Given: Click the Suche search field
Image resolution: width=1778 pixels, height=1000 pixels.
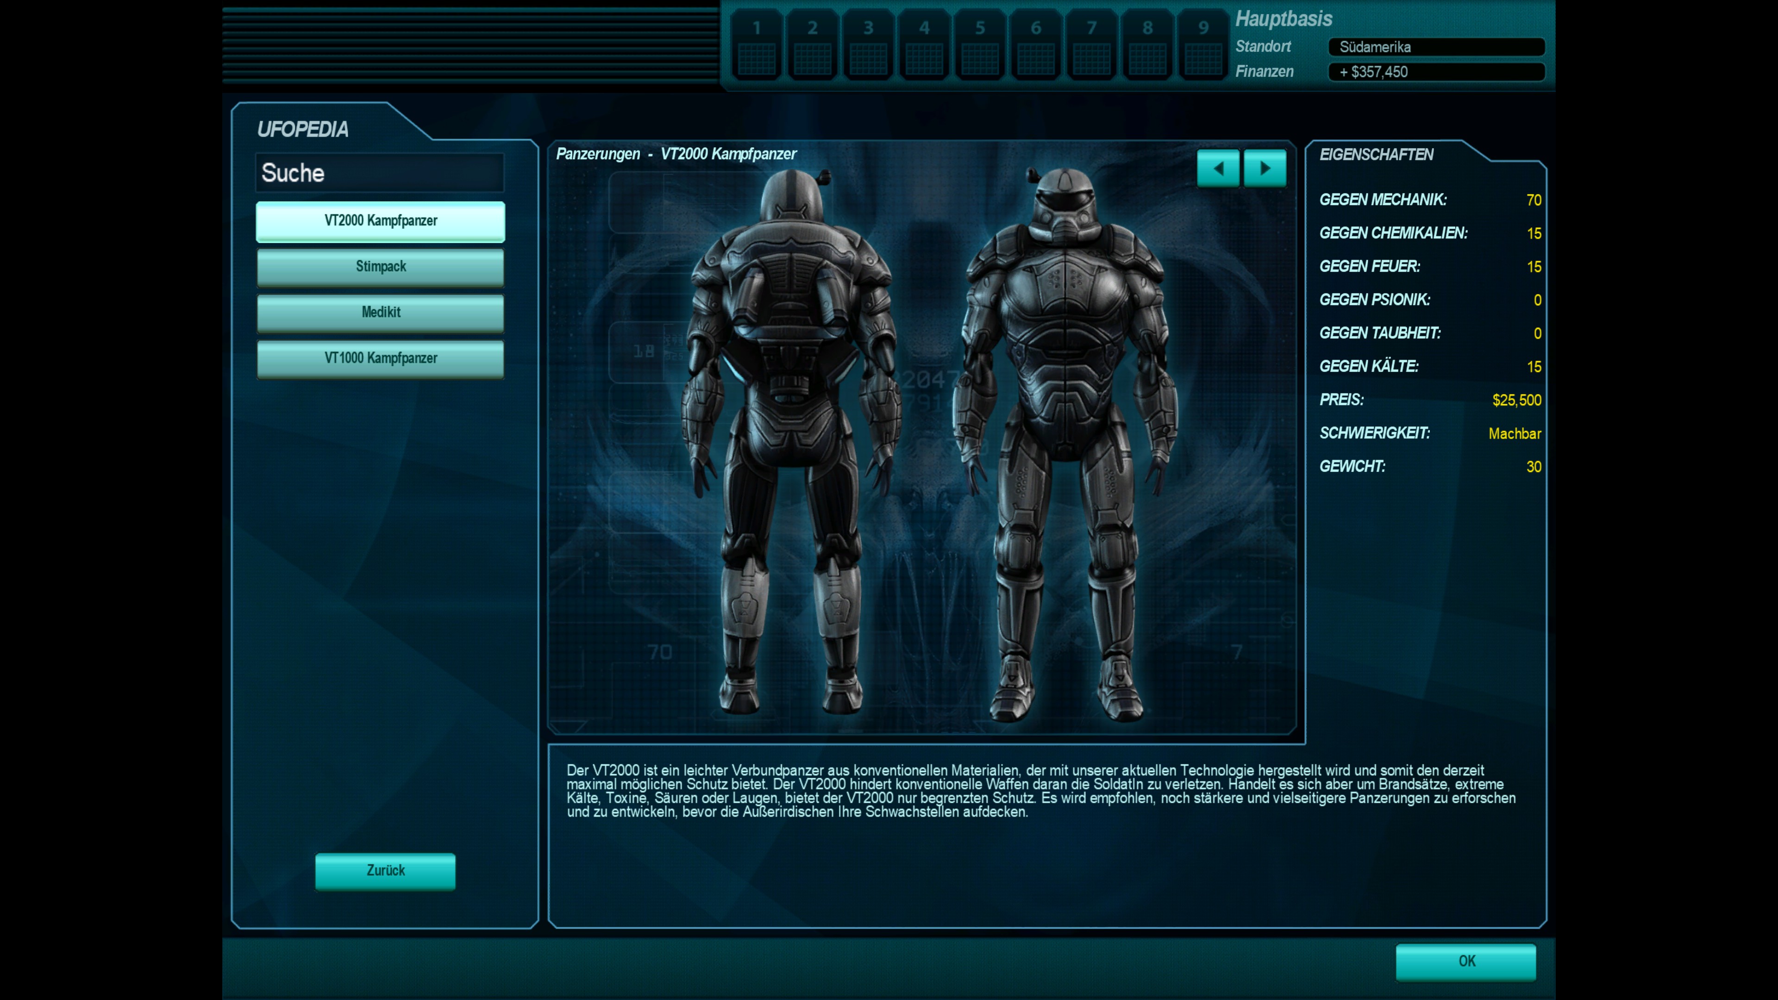Looking at the screenshot, I should 380,173.
